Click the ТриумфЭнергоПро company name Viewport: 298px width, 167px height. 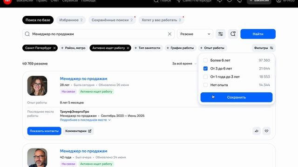click(x=74, y=112)
